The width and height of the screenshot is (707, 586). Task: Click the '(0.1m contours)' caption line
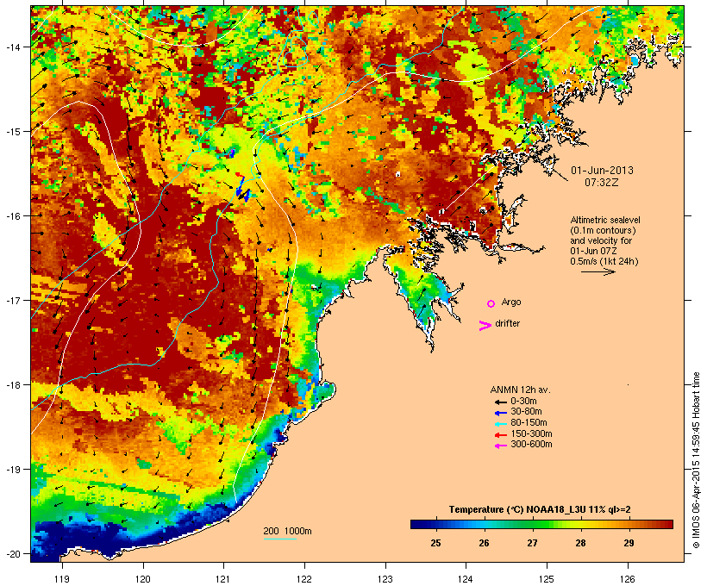coord(603,230)
